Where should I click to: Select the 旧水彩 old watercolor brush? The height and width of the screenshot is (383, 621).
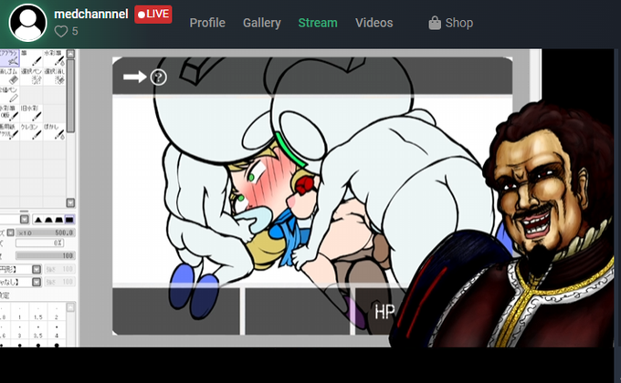[31, 113]
